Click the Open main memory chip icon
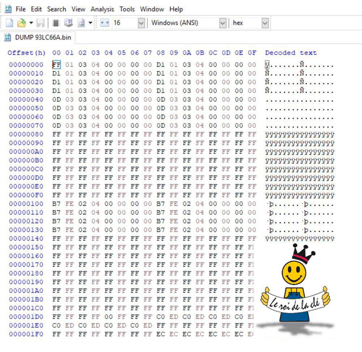Image resolution: width=362 pixels, height=352 pixels. tap(56, 23)
